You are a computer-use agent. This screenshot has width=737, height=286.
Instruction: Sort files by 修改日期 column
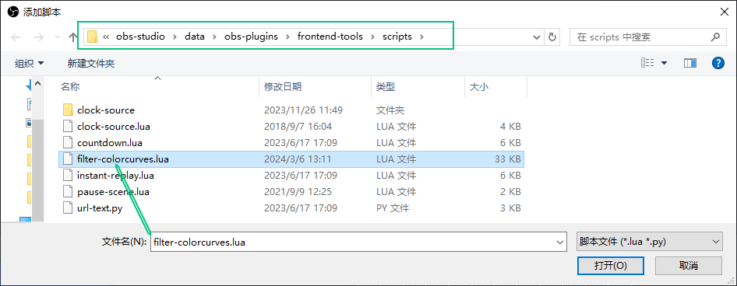pos(283,87)
